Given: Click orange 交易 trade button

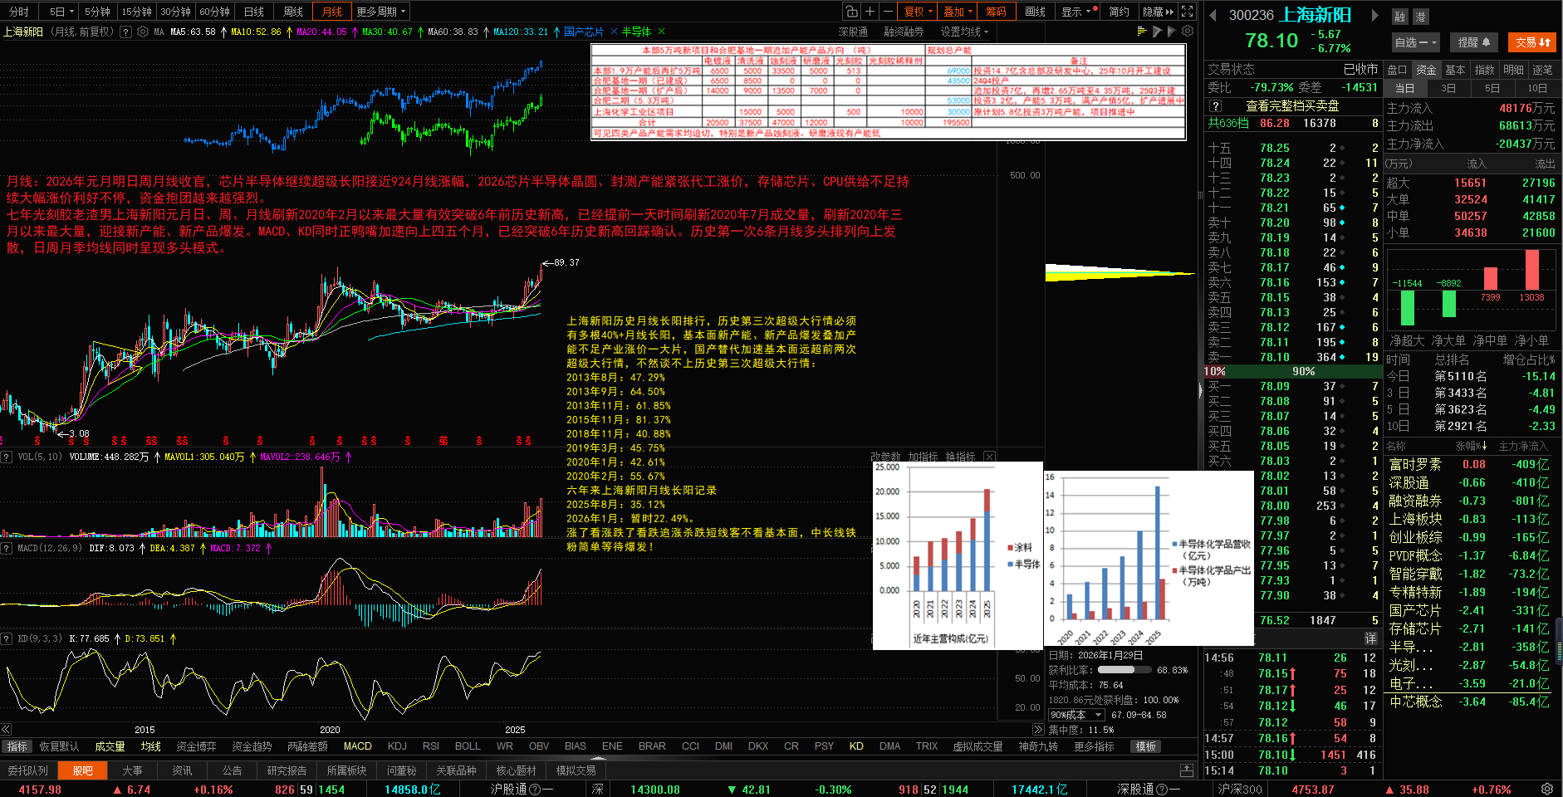Looking at the screenshot, I should [1532, 42].
